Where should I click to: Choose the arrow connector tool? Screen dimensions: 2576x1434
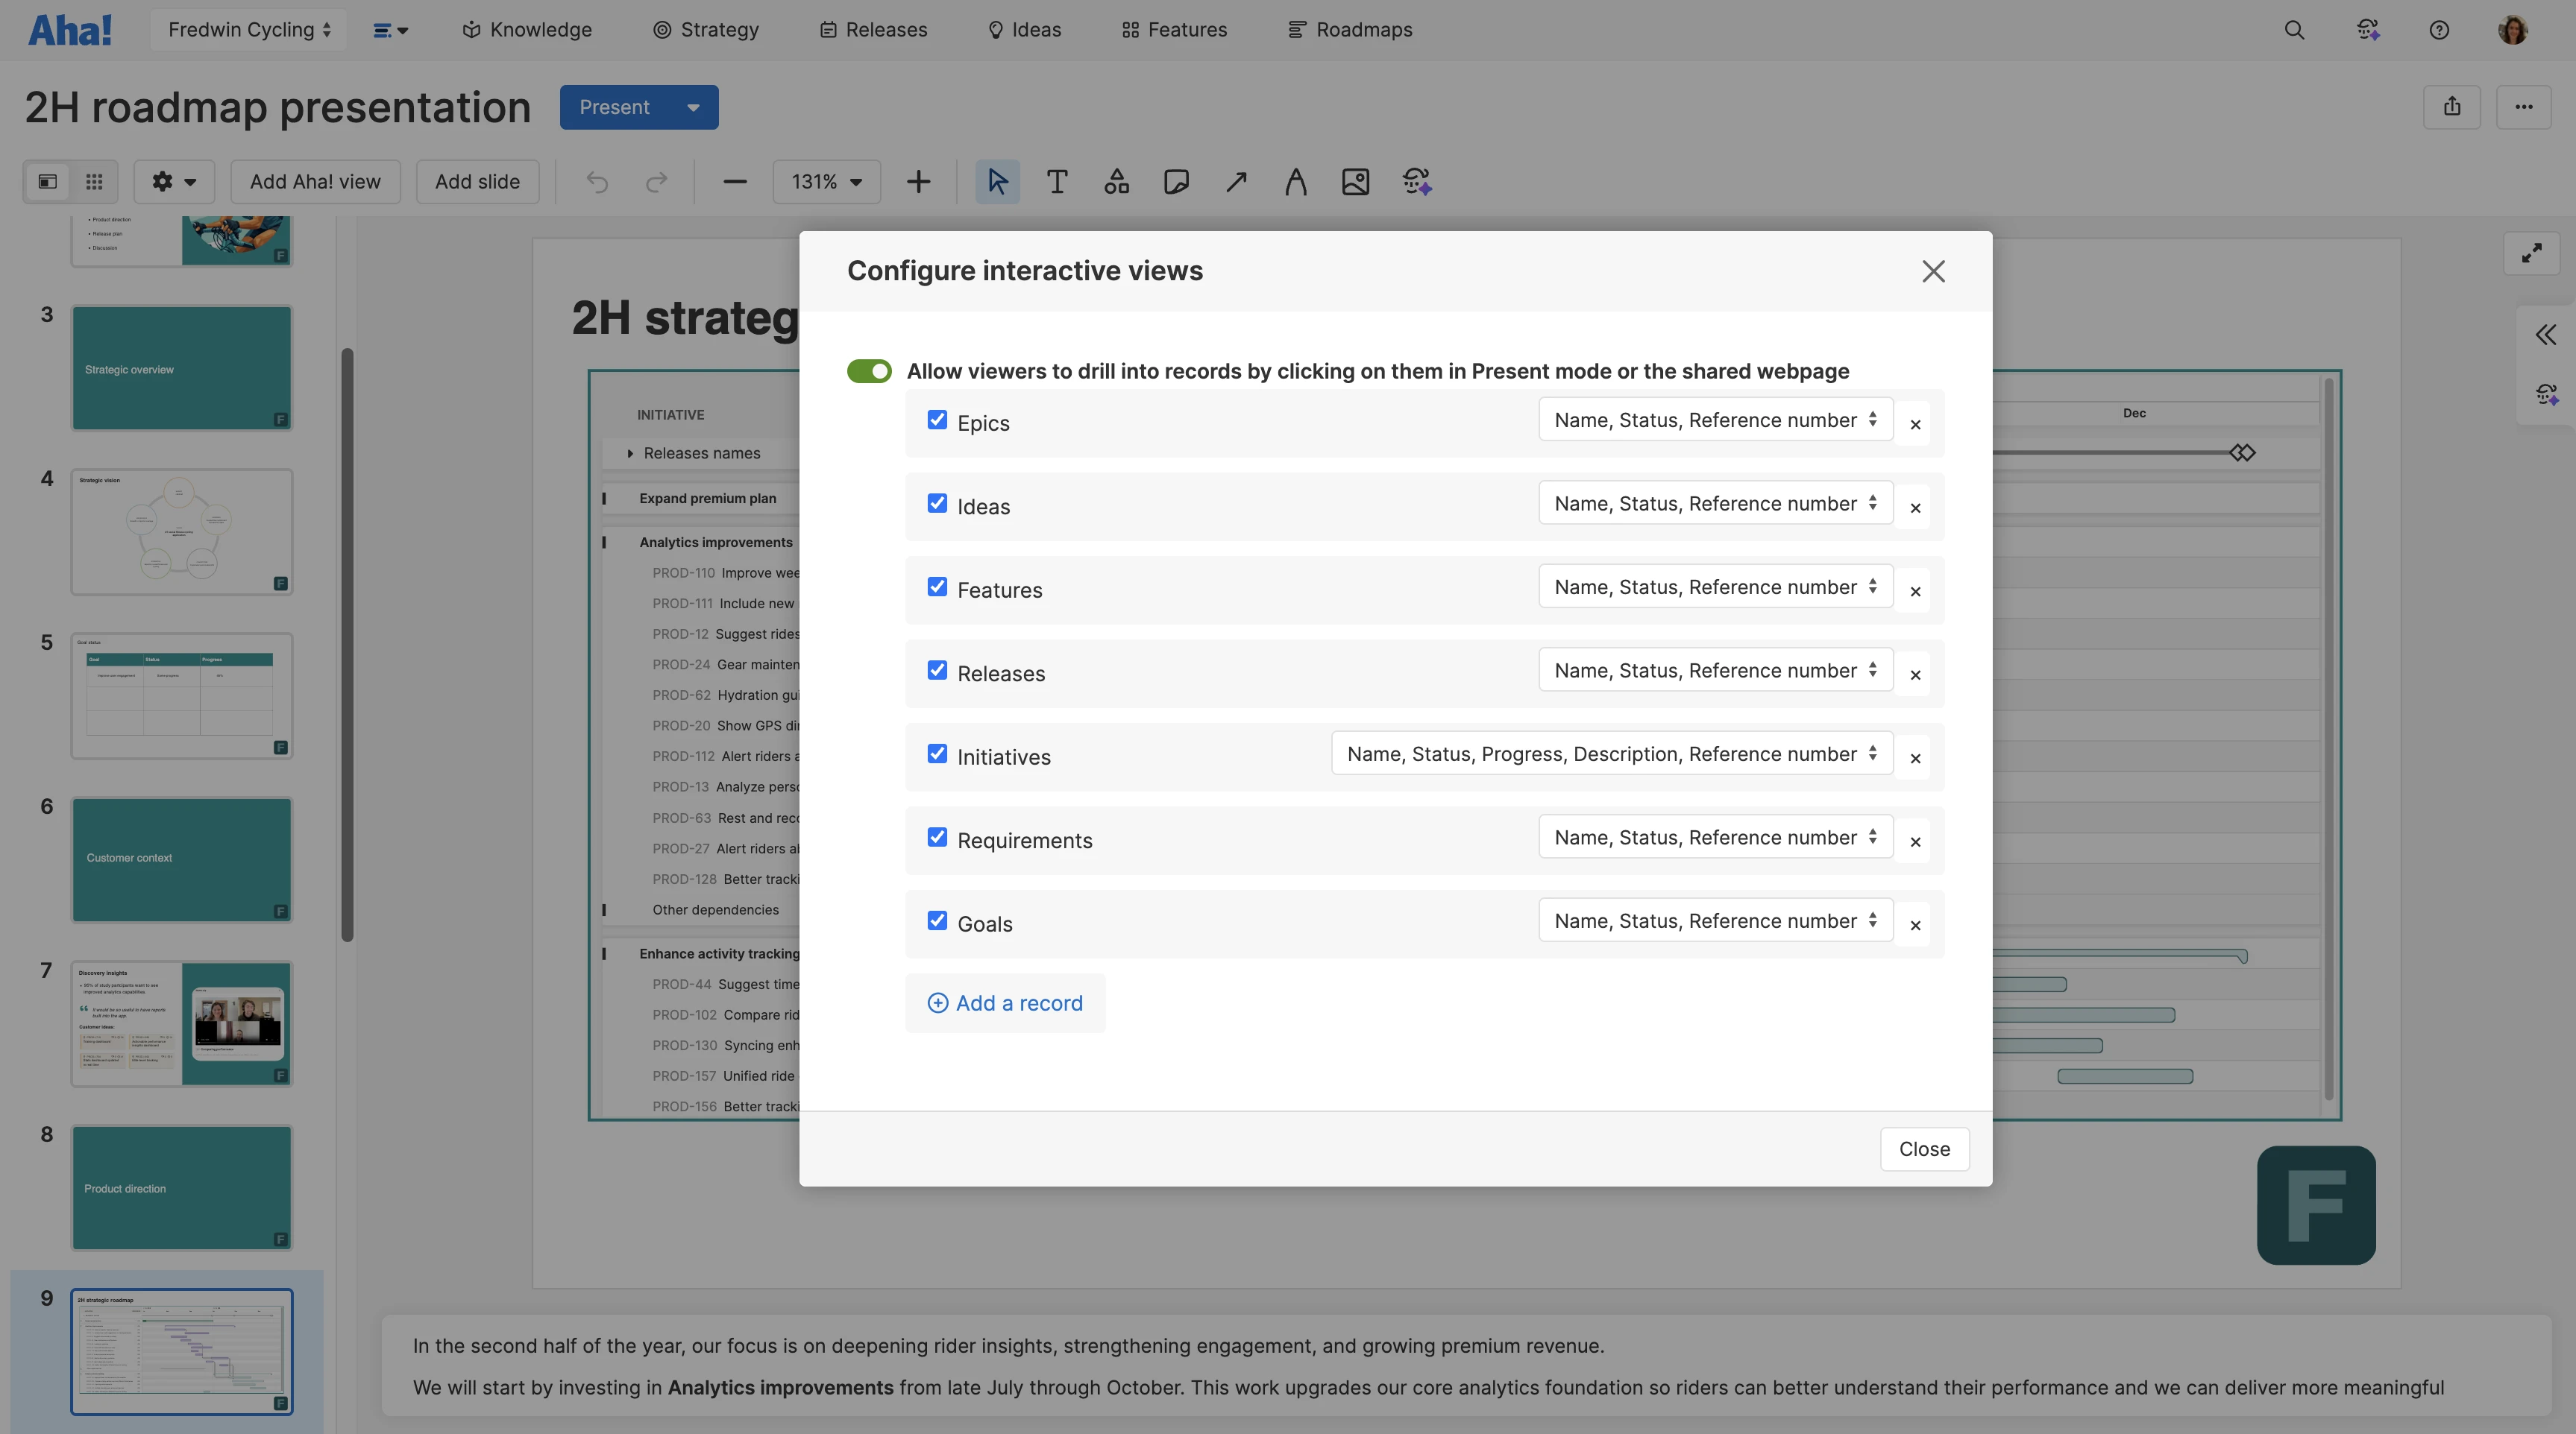(x=1236, y=182)
